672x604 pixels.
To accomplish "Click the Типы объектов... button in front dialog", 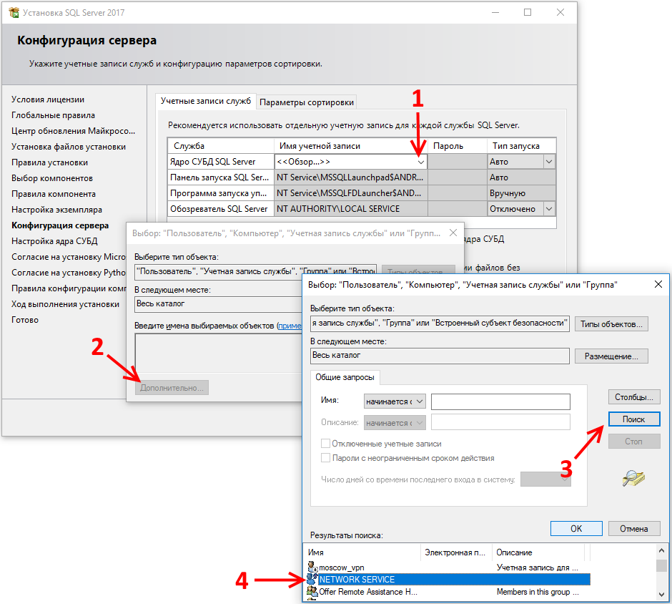I will tap(611, 324).
